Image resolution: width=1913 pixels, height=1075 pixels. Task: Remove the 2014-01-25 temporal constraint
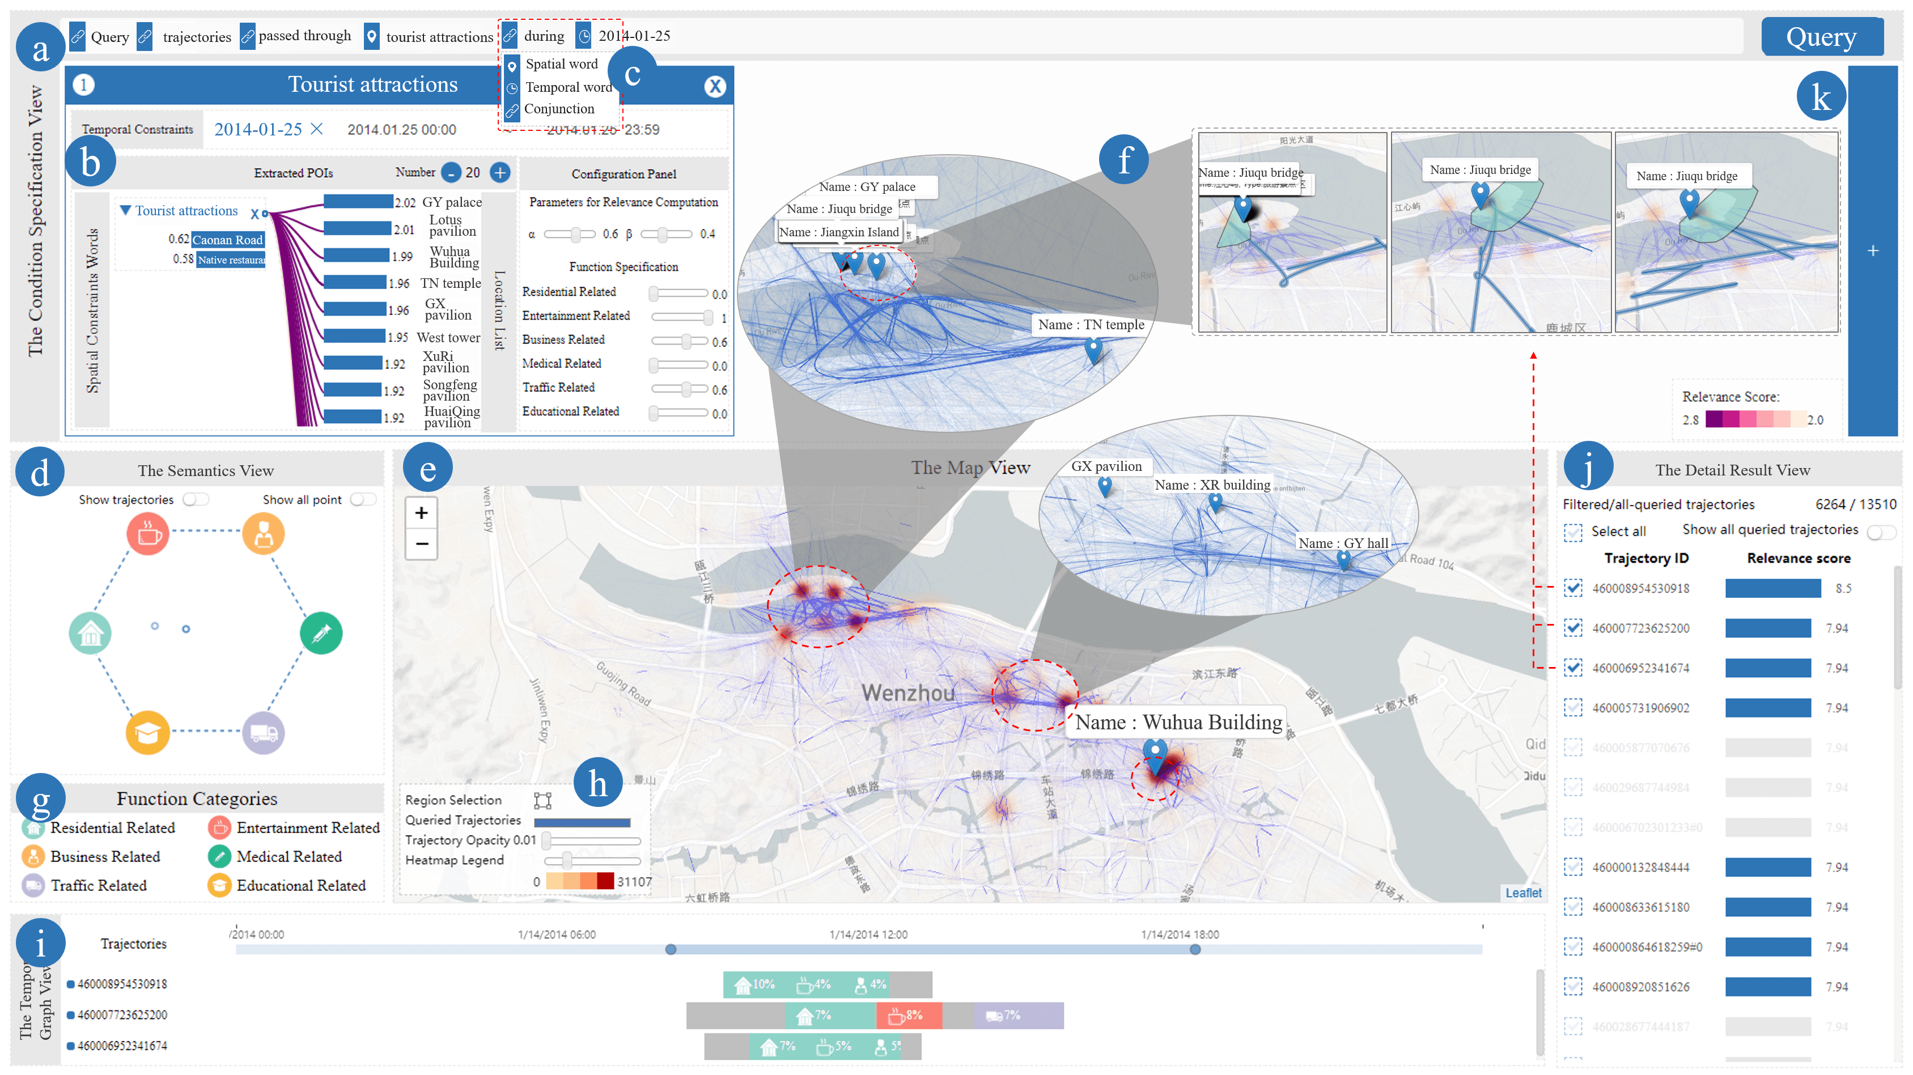(x=317, y=129)
